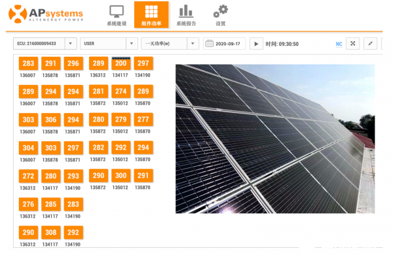
Task: Select panel tile showing 290 above 135872
Action: (x=98, y=175)
